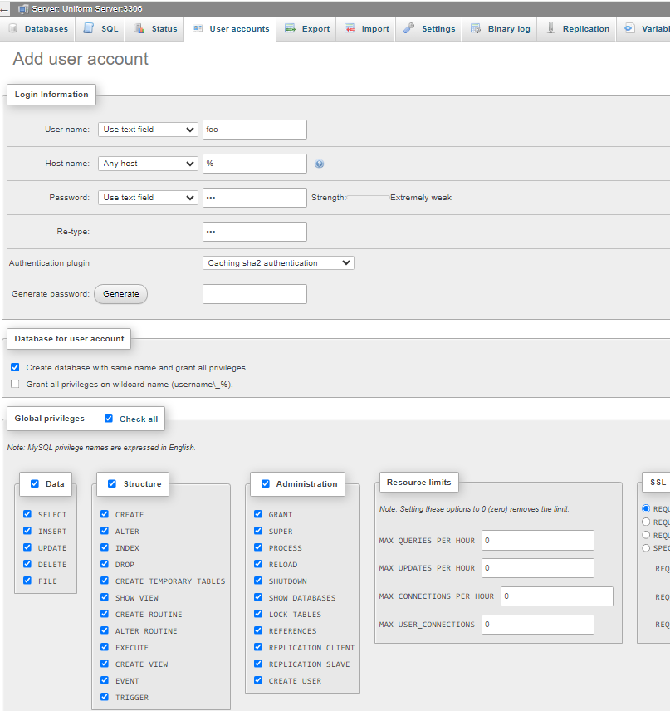
Task: Click the generated password output field
Action: coord(255,294)
